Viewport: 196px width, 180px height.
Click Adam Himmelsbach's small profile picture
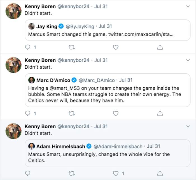click(32, 146)
